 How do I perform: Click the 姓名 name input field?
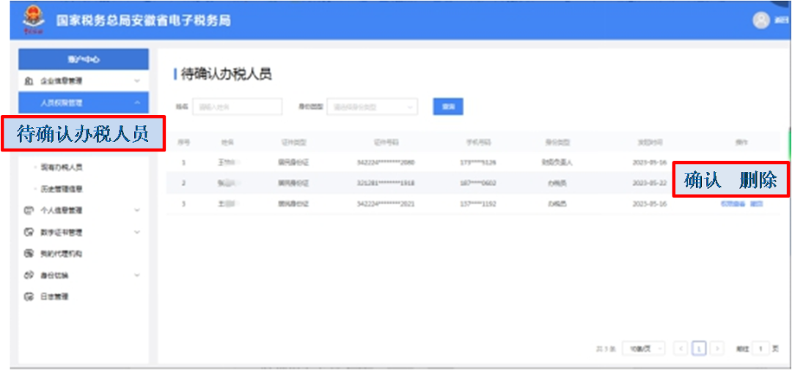tap(237, 107)
